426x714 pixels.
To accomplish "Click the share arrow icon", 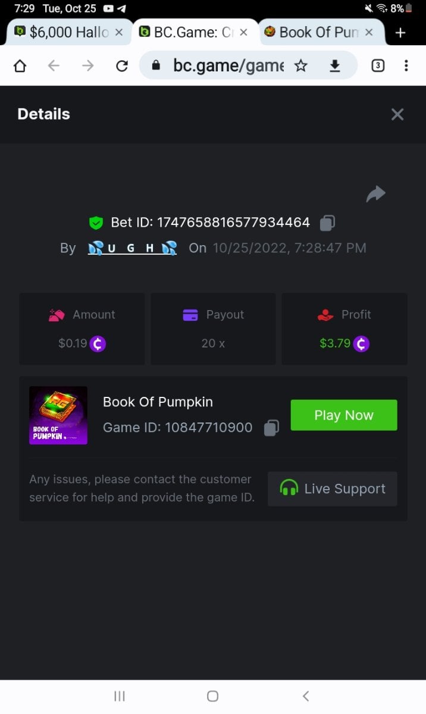I will tap(376, 194).
